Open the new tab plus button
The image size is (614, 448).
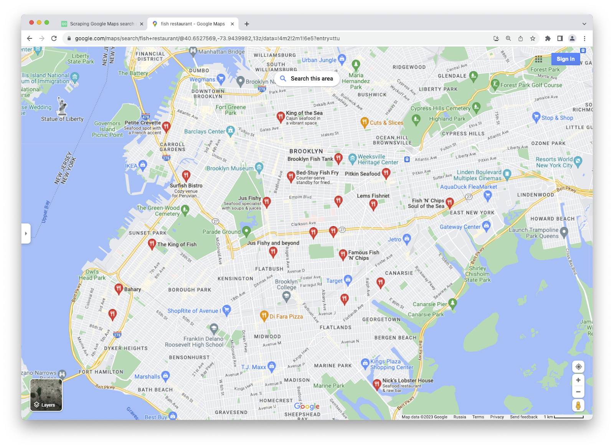point(247,24)
